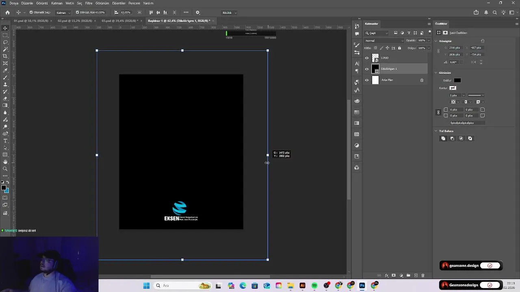Select the Rectangular Marquee tool
Viewport: 520px width, 292px height.
(x=5, y=35)
